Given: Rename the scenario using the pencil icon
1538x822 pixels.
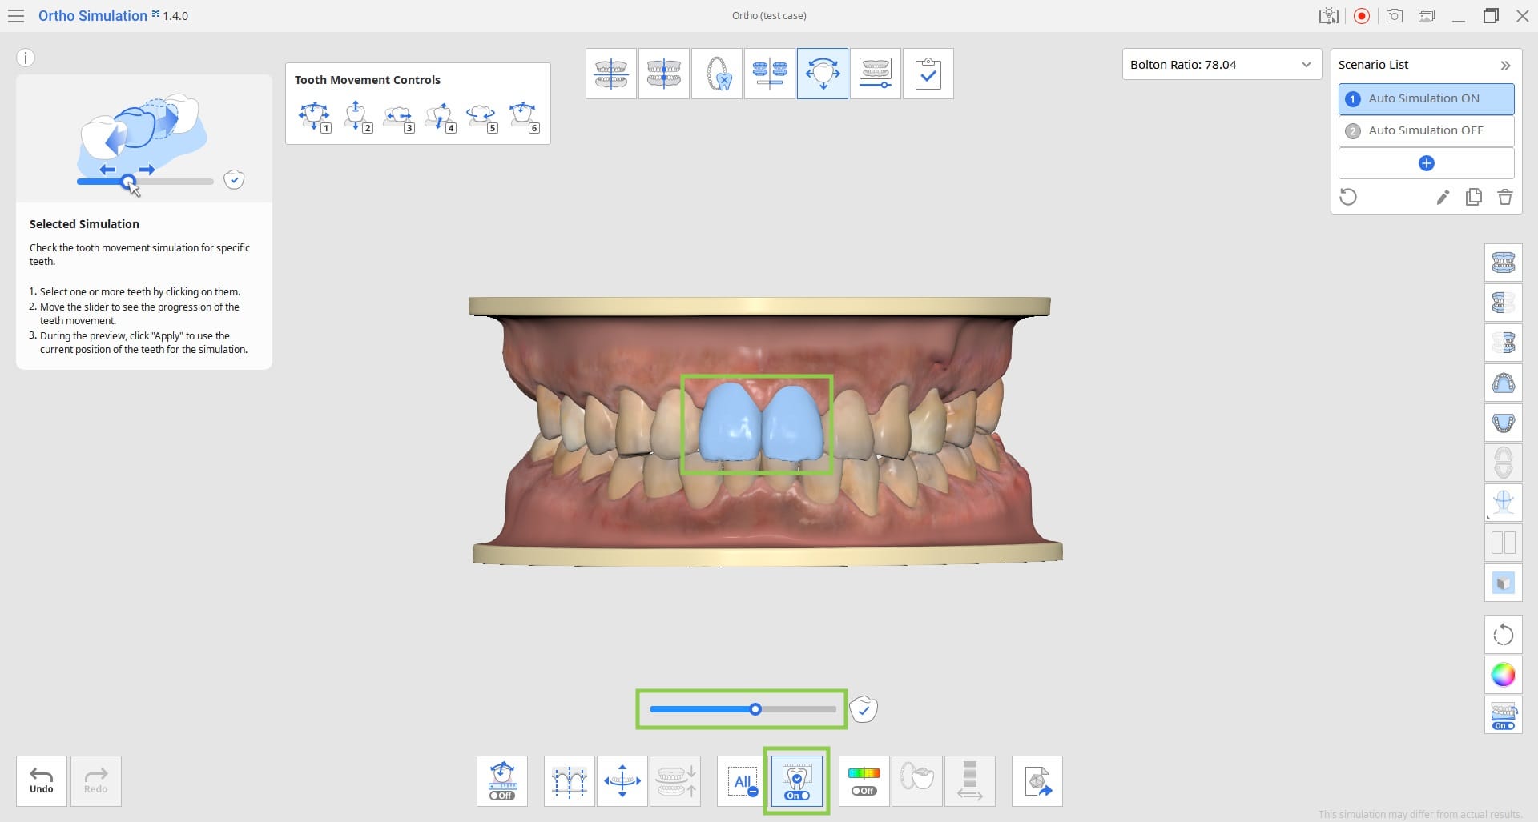Looking at the screenshot, I should click(1443, 197).
